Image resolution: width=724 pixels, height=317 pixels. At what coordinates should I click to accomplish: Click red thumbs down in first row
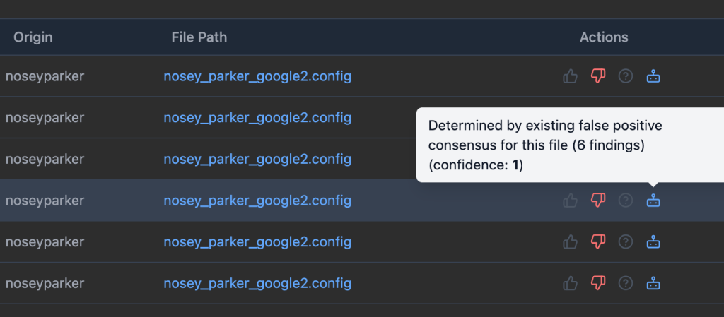click(598, 76)
